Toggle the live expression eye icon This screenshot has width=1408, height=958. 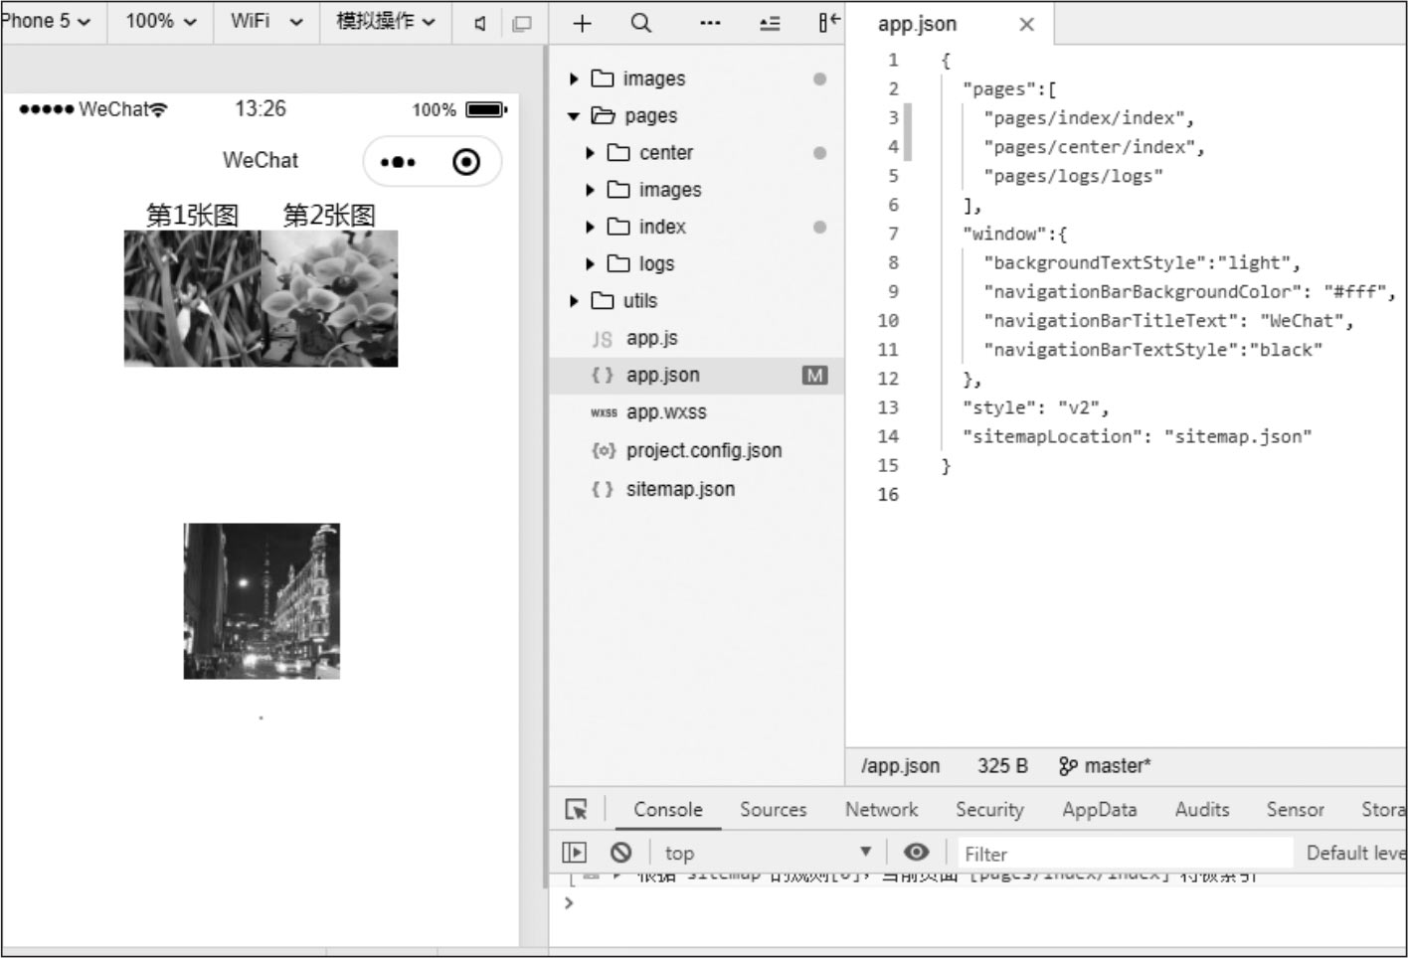(916, 852)
